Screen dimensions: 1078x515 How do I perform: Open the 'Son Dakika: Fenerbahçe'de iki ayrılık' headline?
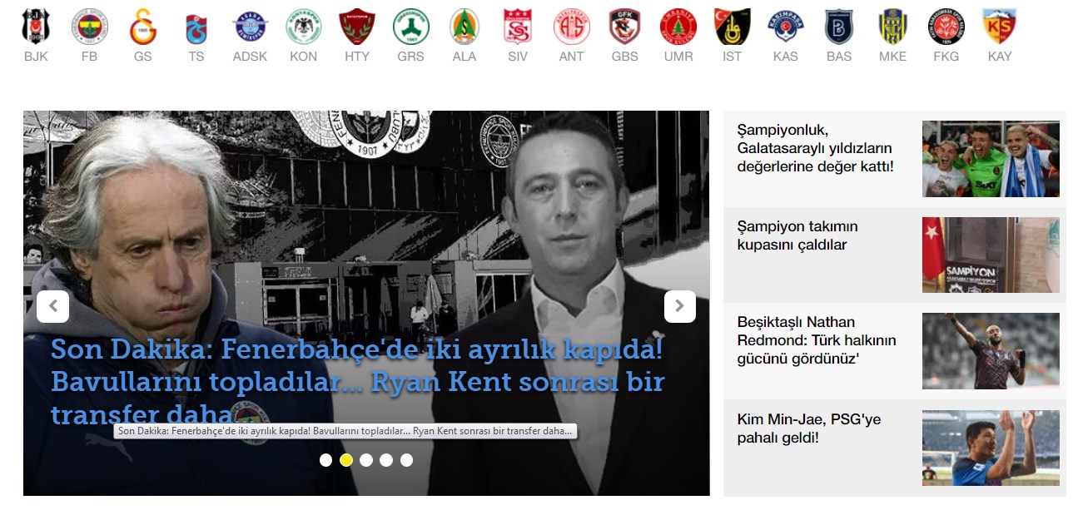(x=358, y=382)
